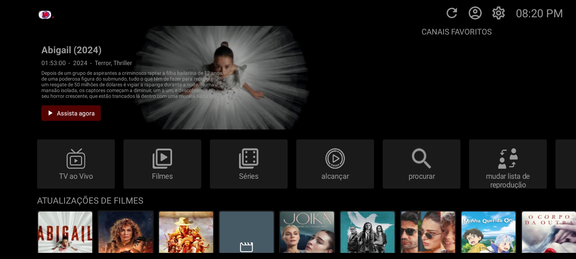Click the Abigail synopsis description text

[x=132, y=85]
